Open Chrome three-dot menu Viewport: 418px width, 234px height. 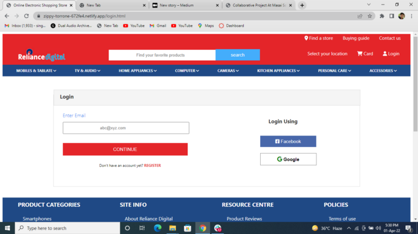point(412,16)
